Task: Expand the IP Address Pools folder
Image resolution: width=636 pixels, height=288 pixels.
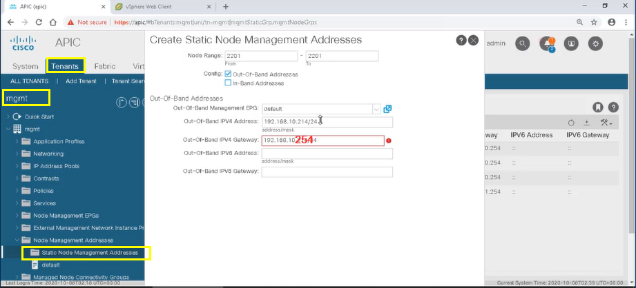Action: coord(17,166)
